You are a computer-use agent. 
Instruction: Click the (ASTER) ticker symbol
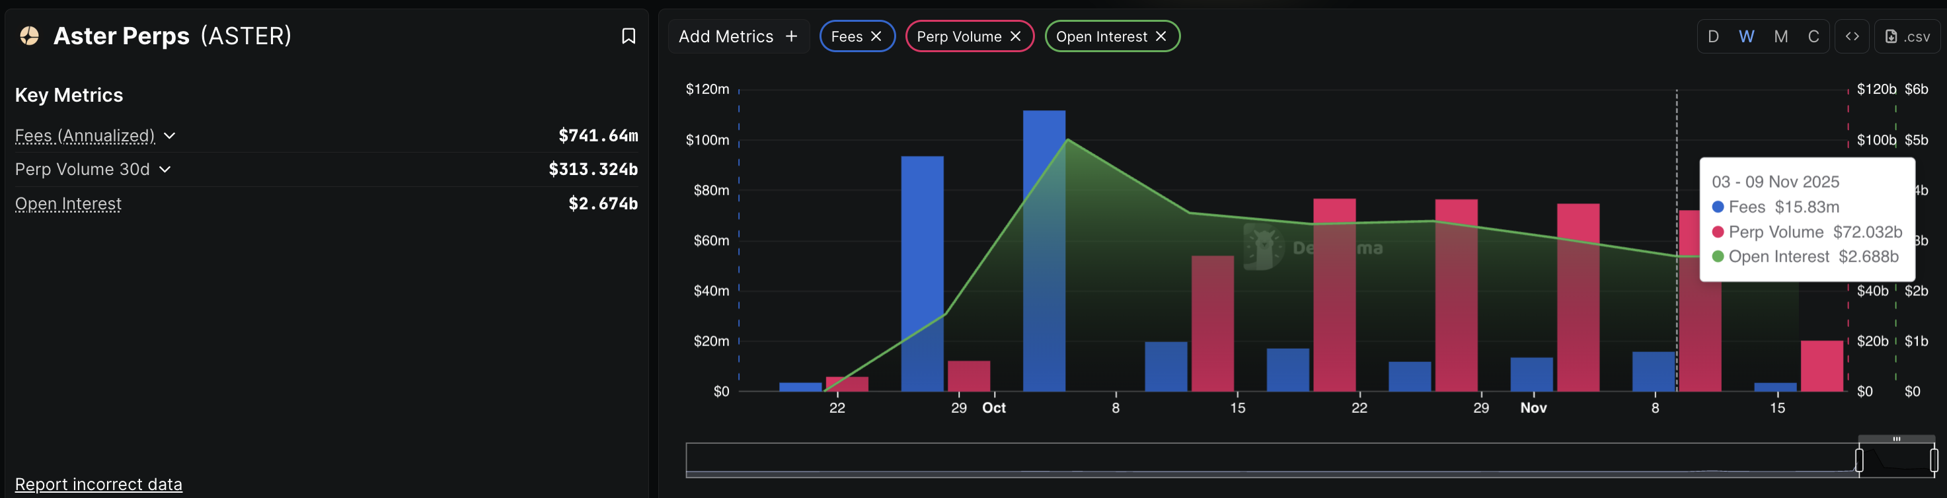click(x=247, y=36)
